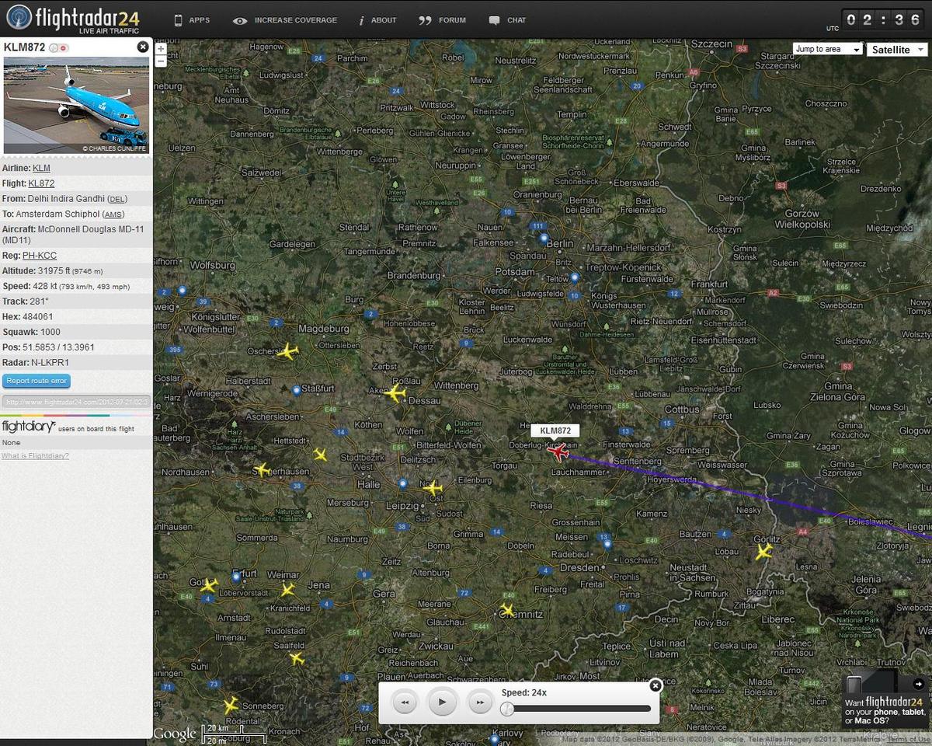Click the airport marker near Karlovy Vary
Screen dimensions: 932x746
tap(494, 738)
